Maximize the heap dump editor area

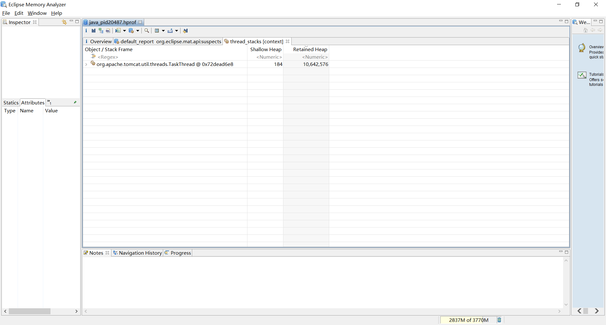pos(567,21)
